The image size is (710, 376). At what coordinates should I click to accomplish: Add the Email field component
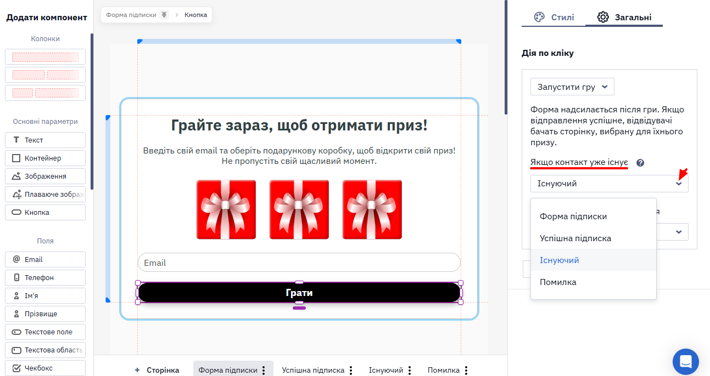coord(45,259)
